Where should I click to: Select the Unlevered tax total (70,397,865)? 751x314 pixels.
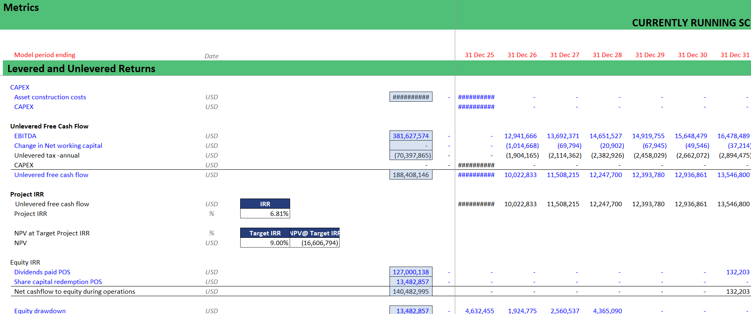(411, 155)
